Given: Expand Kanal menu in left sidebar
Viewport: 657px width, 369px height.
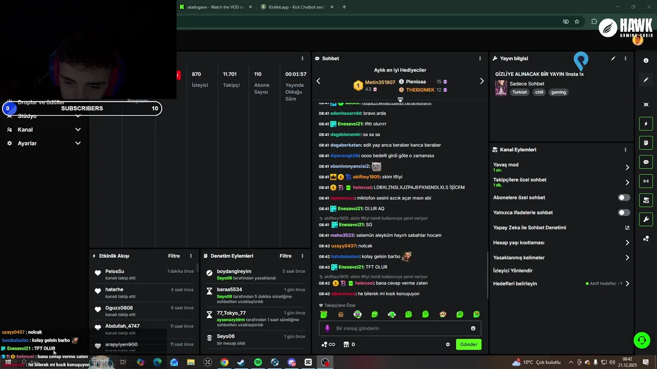Looking at the screenshot, I should [x=78, y=130].
